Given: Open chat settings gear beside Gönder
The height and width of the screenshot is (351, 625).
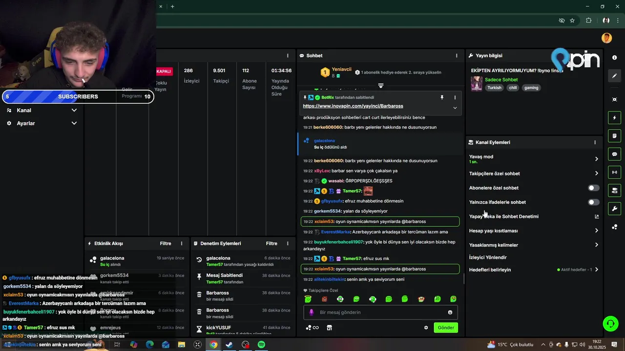Looking at the screenshot, I should 426,328.
